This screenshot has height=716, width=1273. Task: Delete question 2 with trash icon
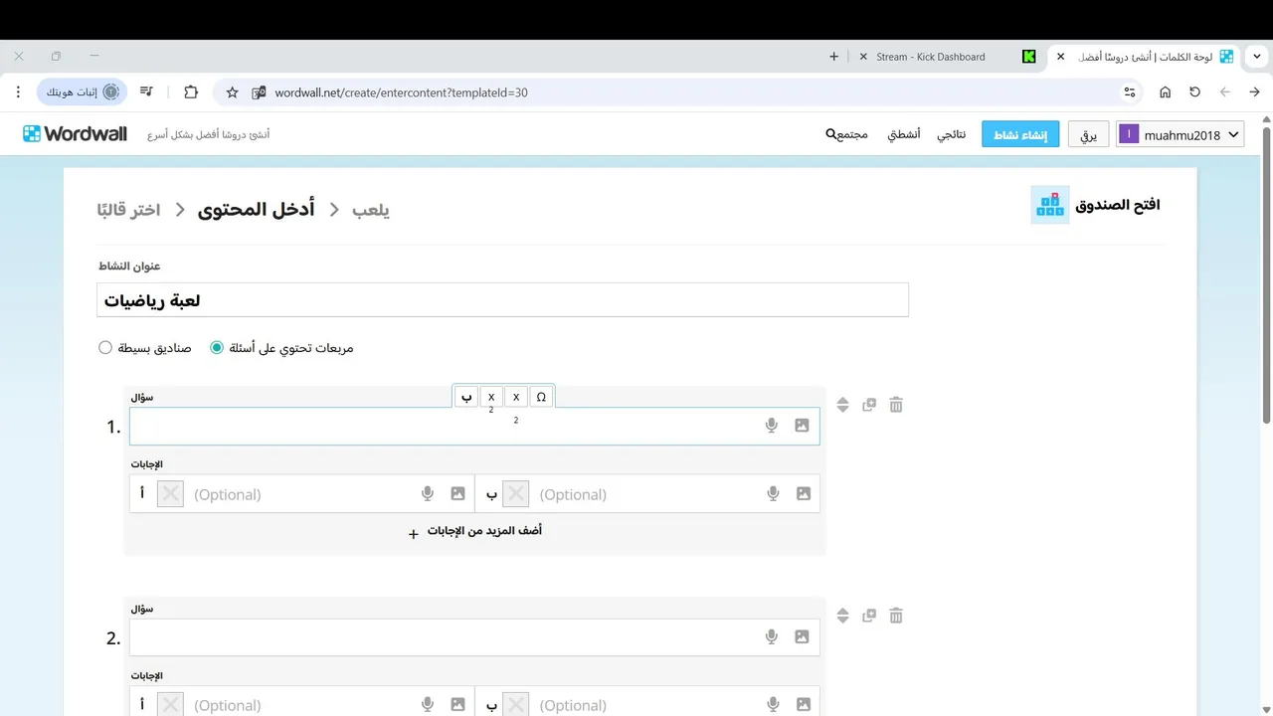896,616
